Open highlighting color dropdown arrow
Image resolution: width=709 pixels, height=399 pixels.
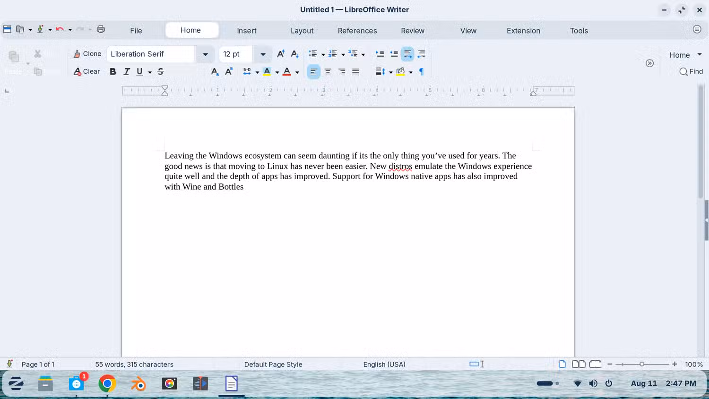[277, 72]
